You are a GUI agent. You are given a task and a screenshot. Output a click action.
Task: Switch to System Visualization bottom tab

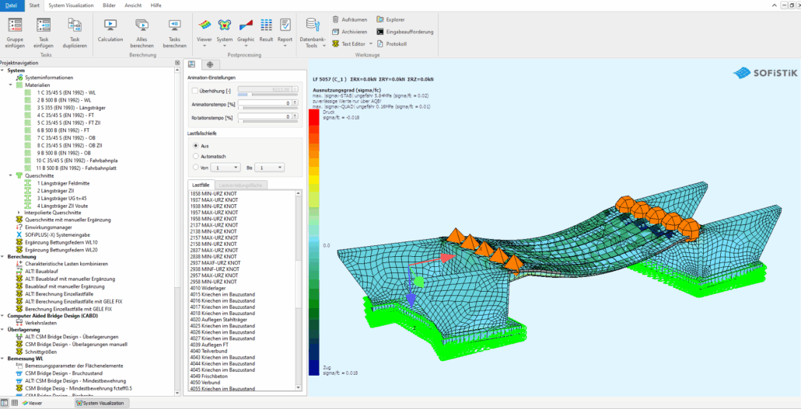pyautogui.click(x=100, y=403)
